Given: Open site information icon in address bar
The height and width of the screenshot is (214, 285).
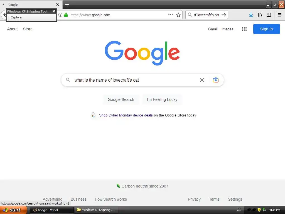Looking at the screenshot, I should (60, 15).
